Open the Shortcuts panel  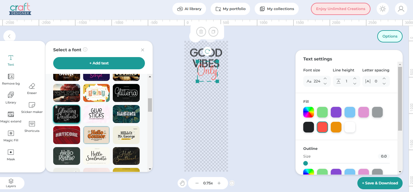pos(32,126)
